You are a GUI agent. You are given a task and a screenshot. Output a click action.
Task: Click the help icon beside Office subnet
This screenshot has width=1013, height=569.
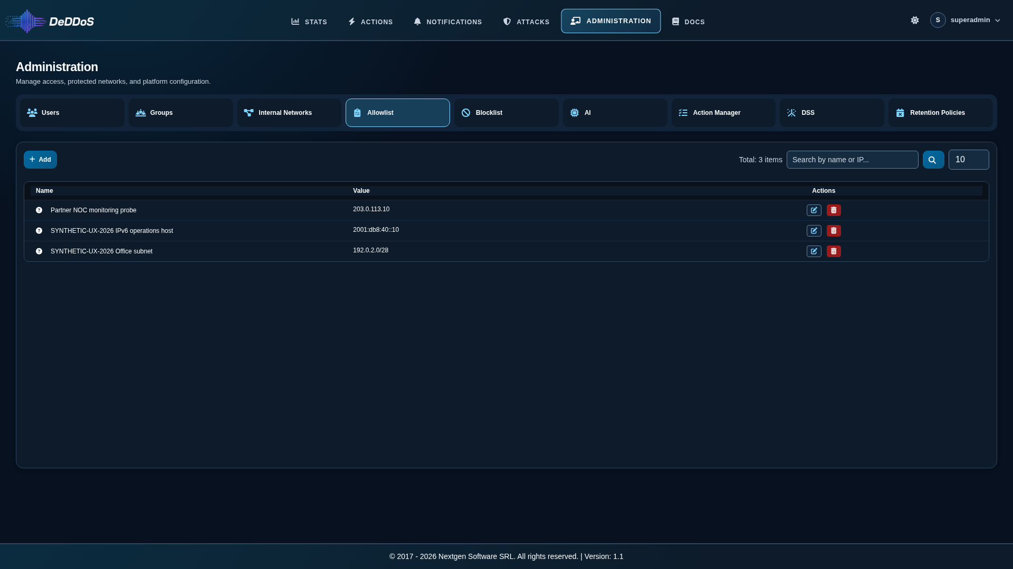point(39,251)
